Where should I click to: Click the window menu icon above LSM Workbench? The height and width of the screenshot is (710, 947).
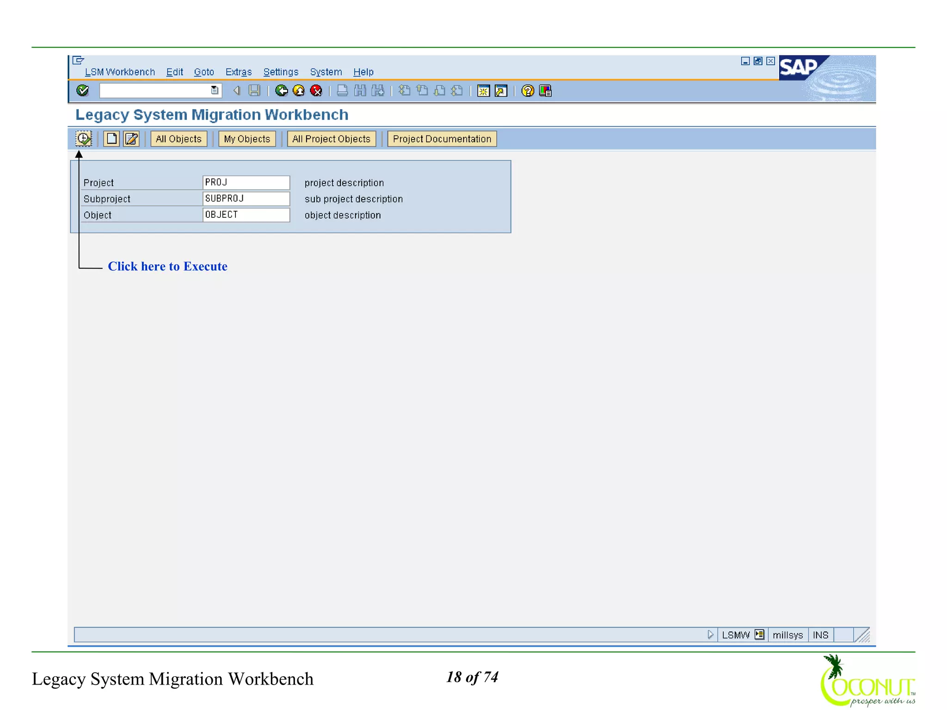tap(78, 60)
